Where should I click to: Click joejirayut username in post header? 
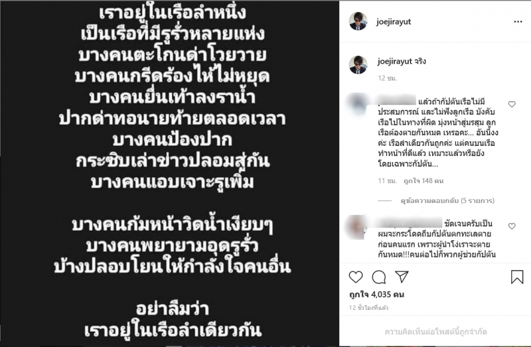click(394, 22)
